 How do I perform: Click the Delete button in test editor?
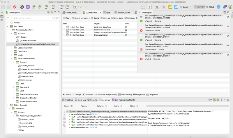coord(95,18)
